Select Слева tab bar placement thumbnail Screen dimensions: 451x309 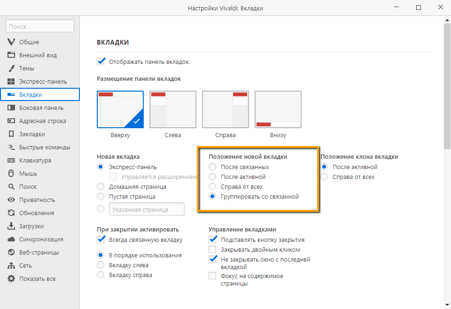tap(173, 109)
